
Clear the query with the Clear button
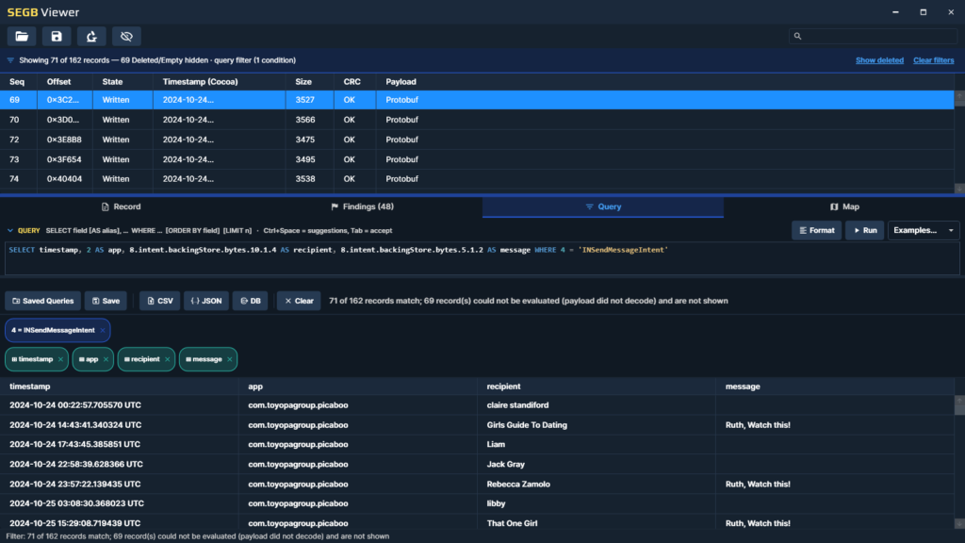[x=299, y=301]
